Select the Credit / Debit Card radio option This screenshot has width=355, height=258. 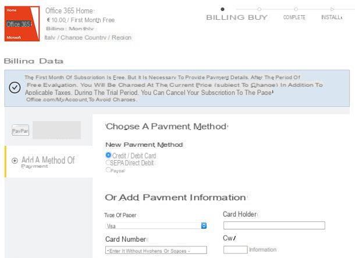[108, 155]
